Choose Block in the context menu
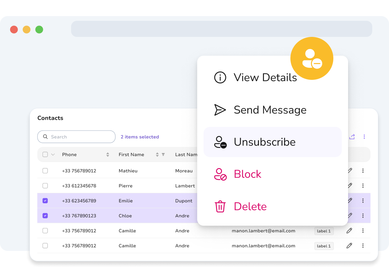The image size is (389, 267). [x=272, y=174]
